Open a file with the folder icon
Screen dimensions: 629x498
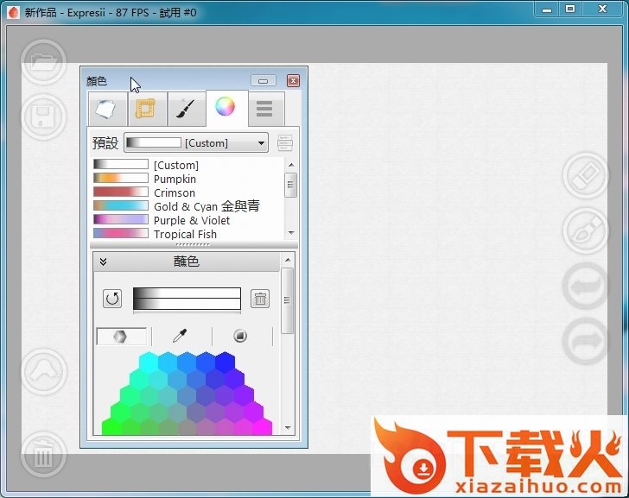pos(44,61)
